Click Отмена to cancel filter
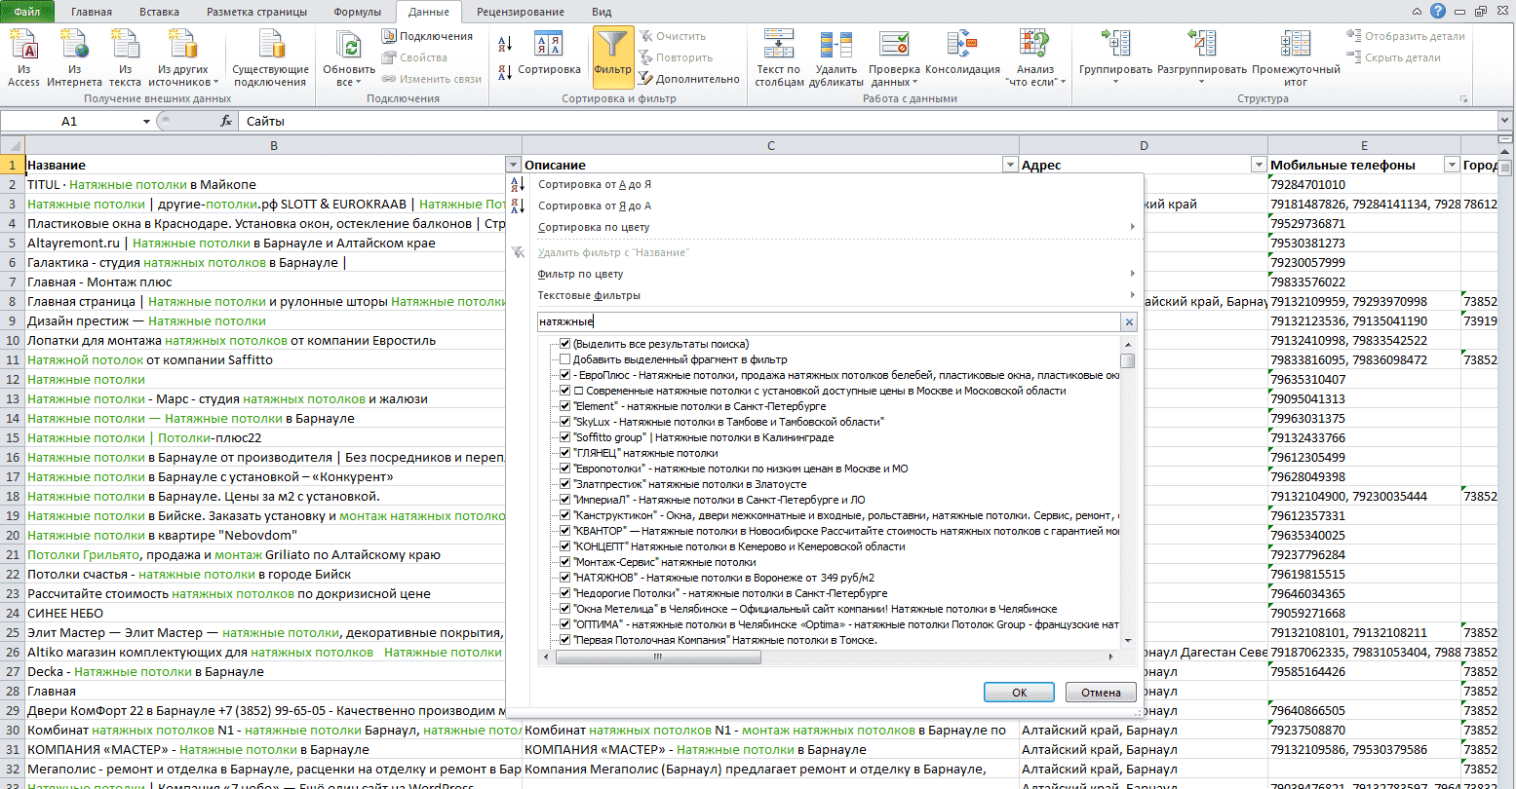The height and width of the screenshot is (789, 1516). (1101, 693)
